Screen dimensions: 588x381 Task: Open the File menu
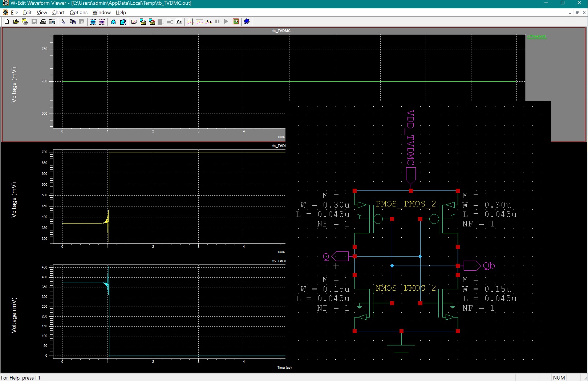(x=15, y=12)
